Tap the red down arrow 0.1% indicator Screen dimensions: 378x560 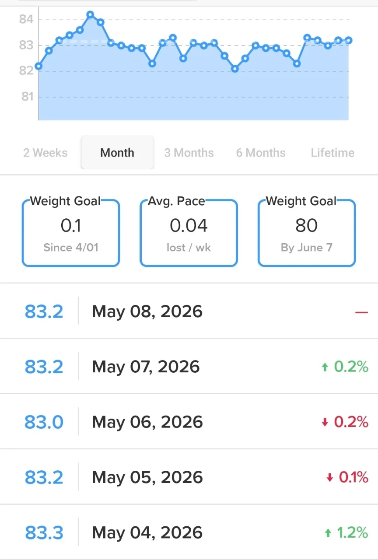tap(347, 477)
